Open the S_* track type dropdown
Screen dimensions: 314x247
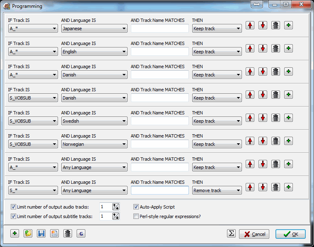[33, 190]
